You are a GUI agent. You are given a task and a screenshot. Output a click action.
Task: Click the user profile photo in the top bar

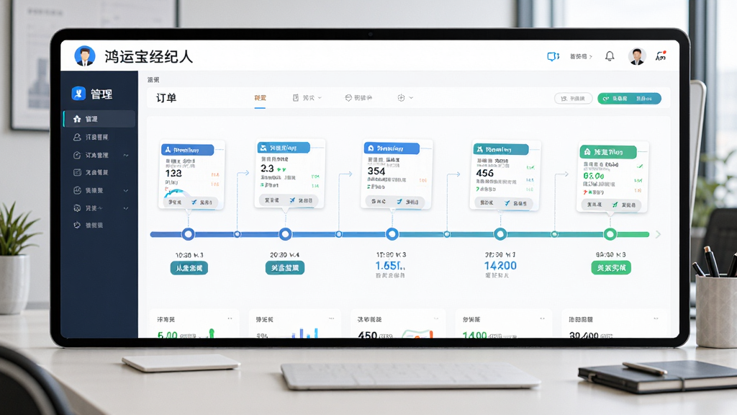pos(637,56)
